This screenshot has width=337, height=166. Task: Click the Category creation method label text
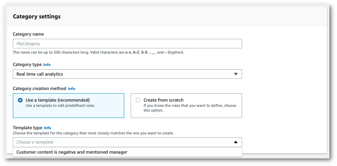coord(39,88)
